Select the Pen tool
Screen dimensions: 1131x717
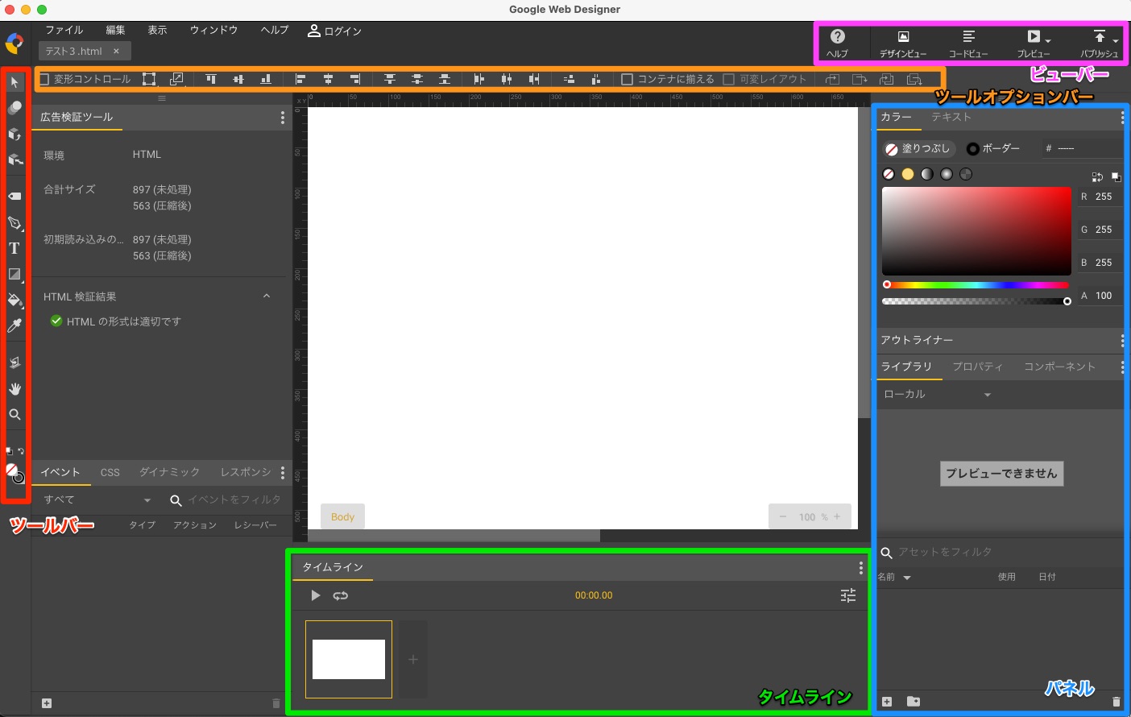coord(14,223)
